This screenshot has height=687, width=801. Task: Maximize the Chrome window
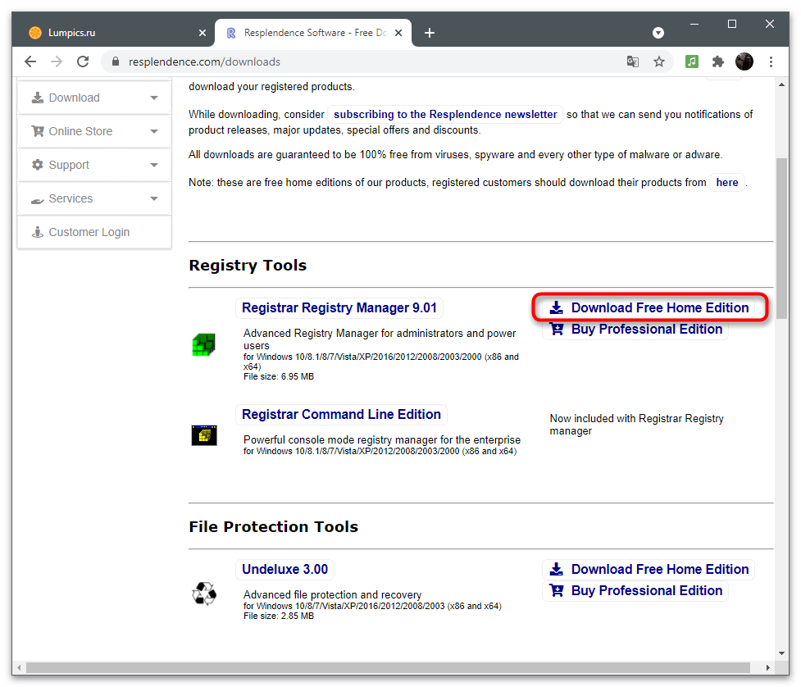tap(732, 24)
